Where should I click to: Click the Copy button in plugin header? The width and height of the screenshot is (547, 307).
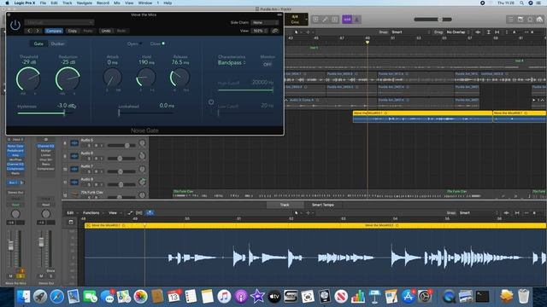pos(72,31)
